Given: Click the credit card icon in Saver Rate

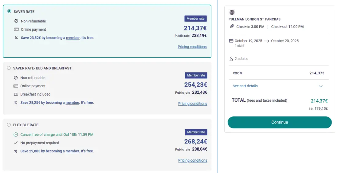Looking at the screenshot, I should coord(16,29).
